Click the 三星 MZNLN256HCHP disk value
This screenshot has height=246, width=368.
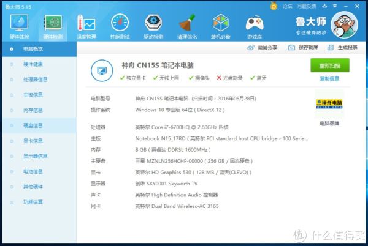(x=194, y=161)
